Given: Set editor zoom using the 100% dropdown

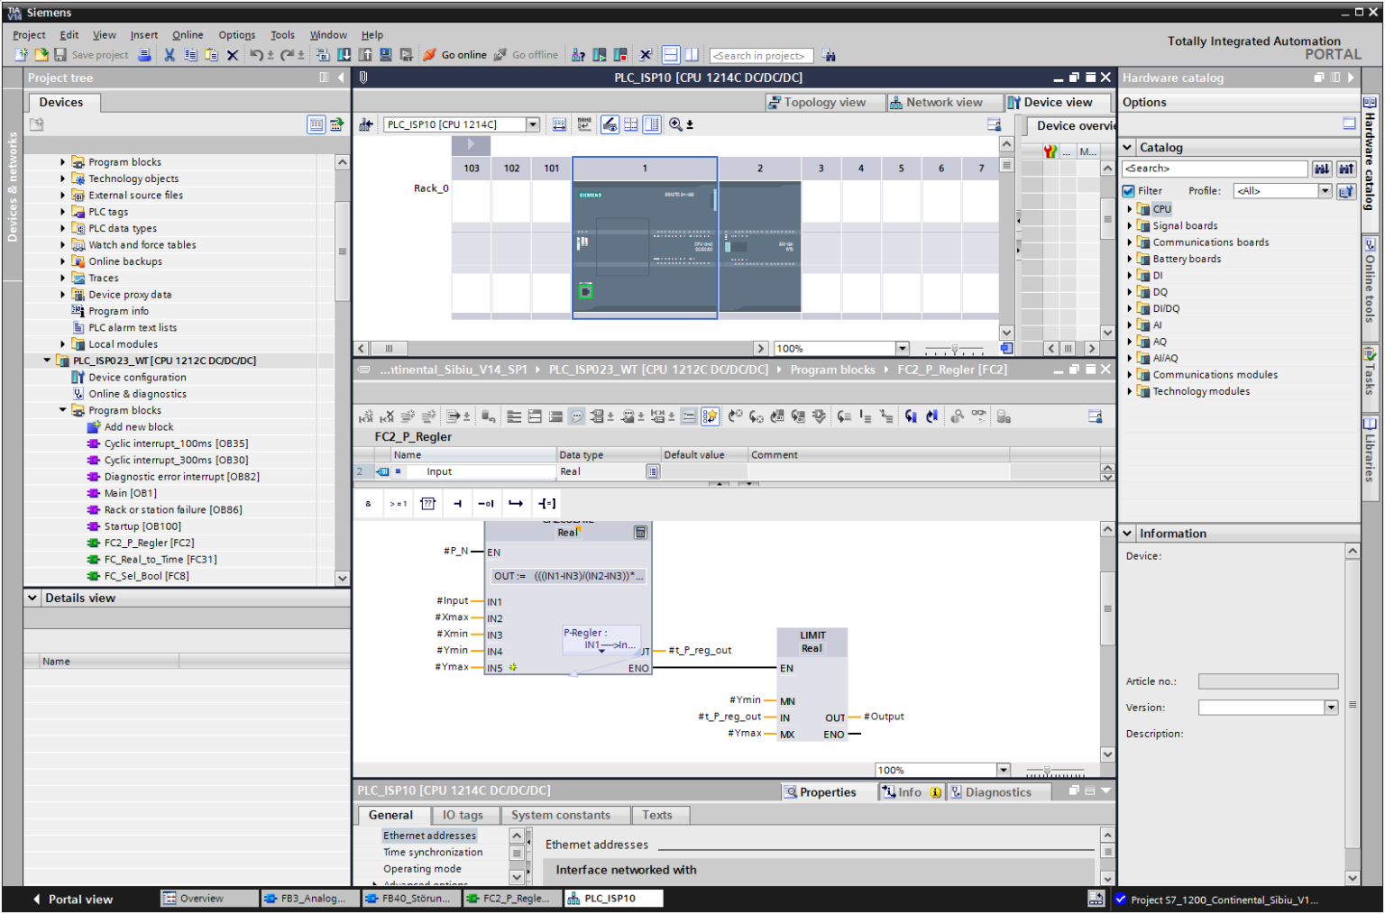Looking at the screenshot, I should tap(1004, 770).
